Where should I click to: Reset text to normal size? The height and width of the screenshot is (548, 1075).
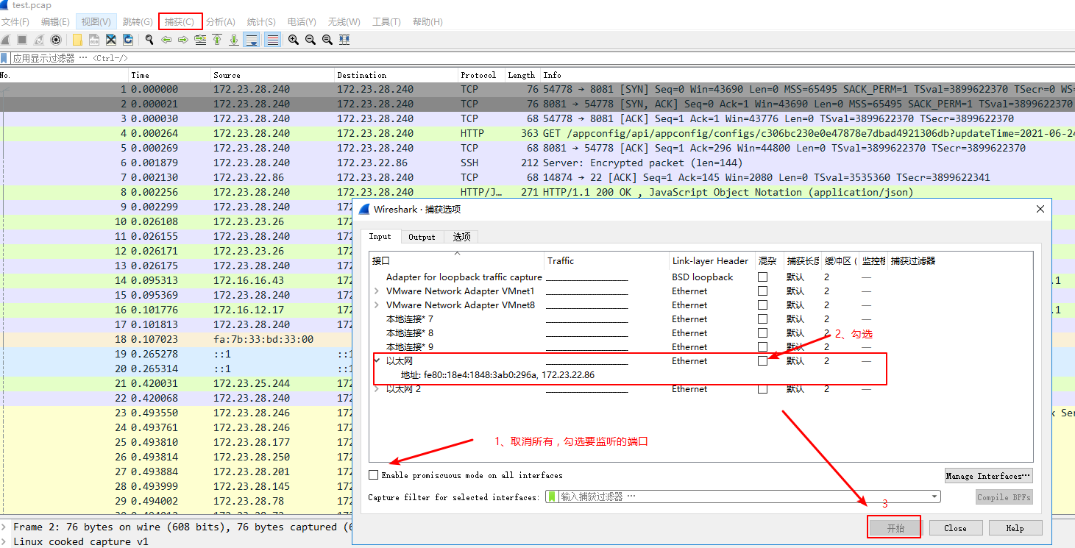(327, 40)
